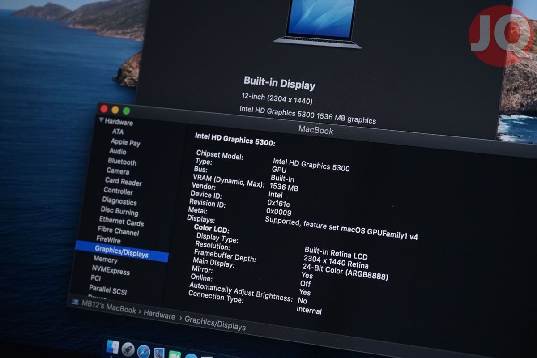
Task: Open Ethernet Cards hardware info
Action: [x=121, y=221]
